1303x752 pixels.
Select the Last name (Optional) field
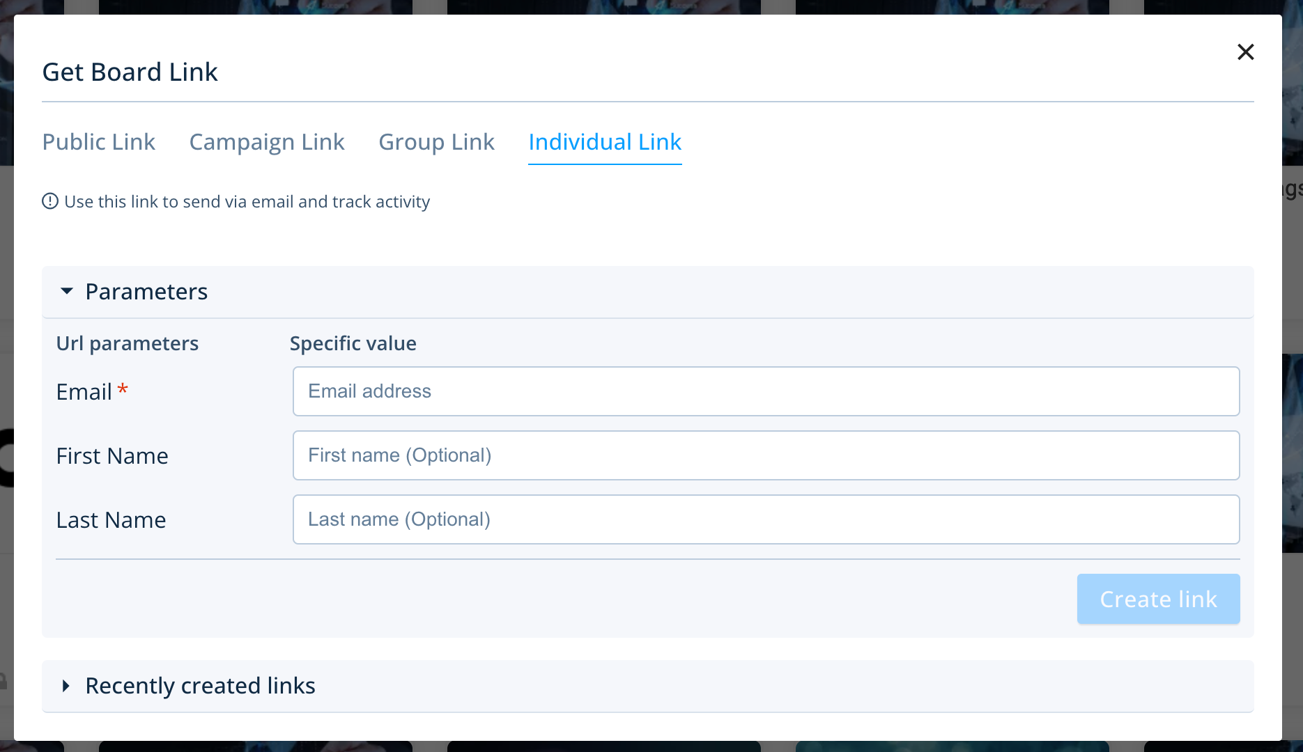coord(765,519)
